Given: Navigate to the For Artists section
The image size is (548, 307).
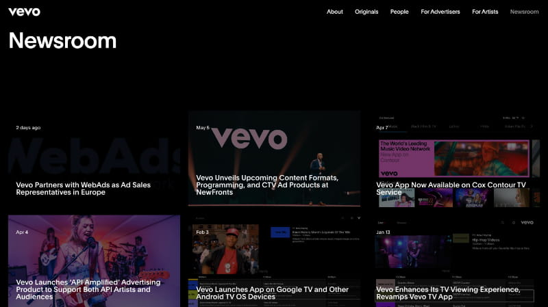Looking at the screenshot, I should pyautogui.click(x=485, y=12).
